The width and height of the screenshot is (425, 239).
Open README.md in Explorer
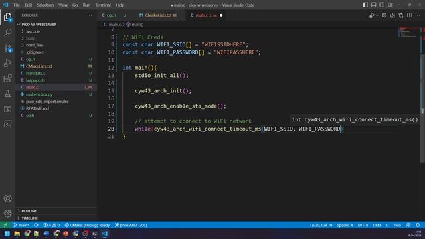coord(37,108)
